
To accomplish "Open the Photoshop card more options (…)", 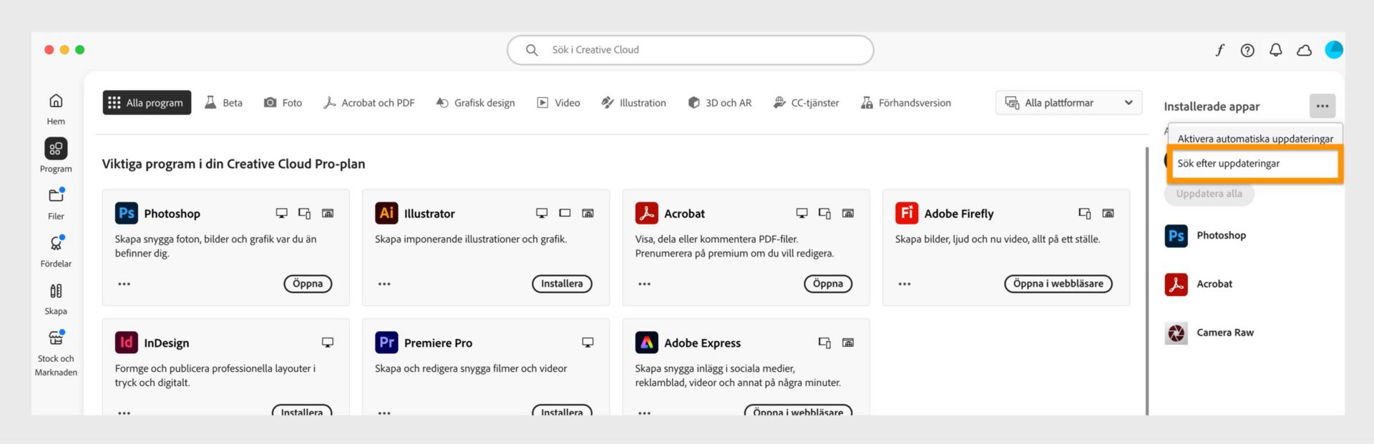I will [x=124, y=284].
